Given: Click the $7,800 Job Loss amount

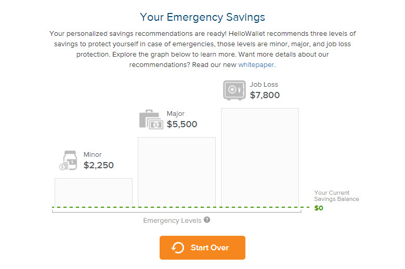Looking at the screenshot, I should [x=265, y=96].
